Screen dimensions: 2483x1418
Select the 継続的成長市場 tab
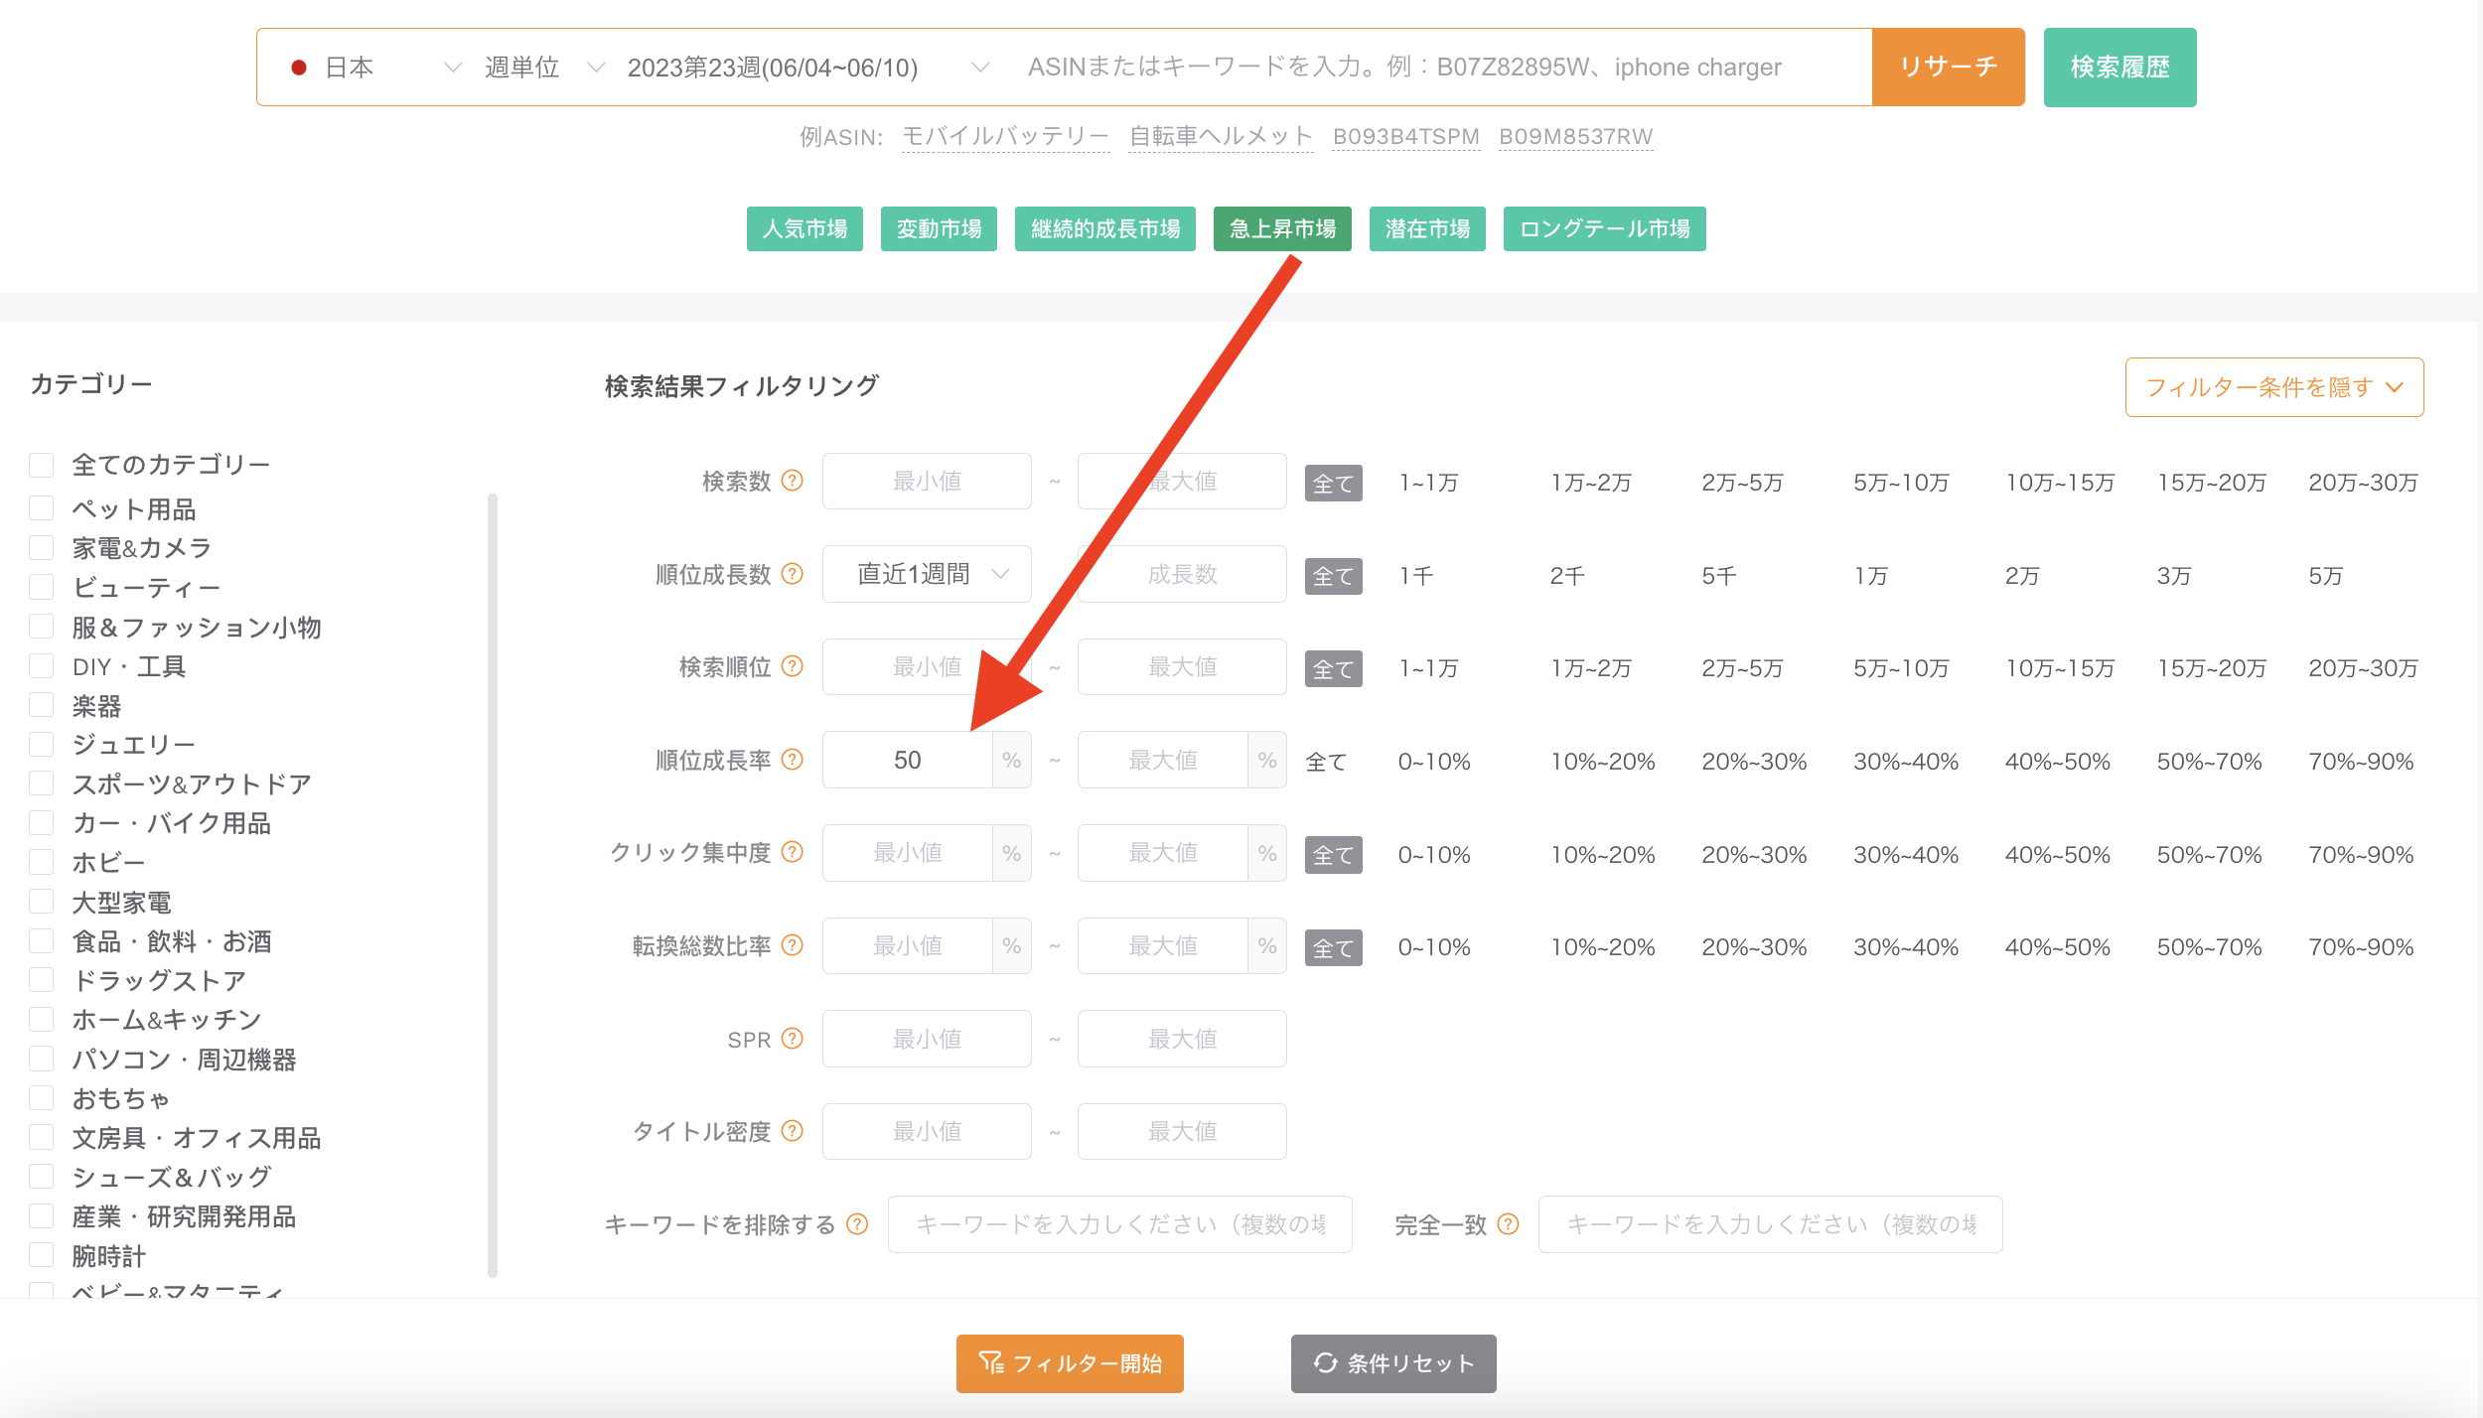click(1105, 229)
